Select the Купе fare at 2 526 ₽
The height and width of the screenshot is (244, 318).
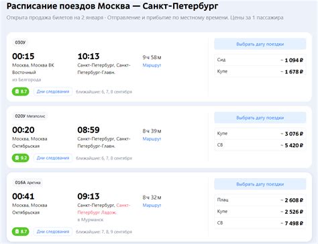pyautogui.click(x=260, y=212)
